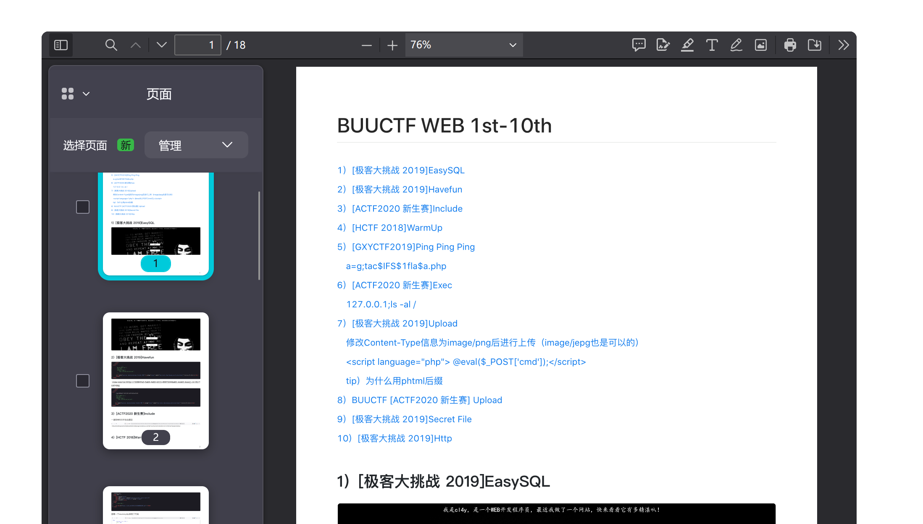This screenshot has height=524, width=923.
Task: Click the script language="php" line
Action: tap(466, 362)
